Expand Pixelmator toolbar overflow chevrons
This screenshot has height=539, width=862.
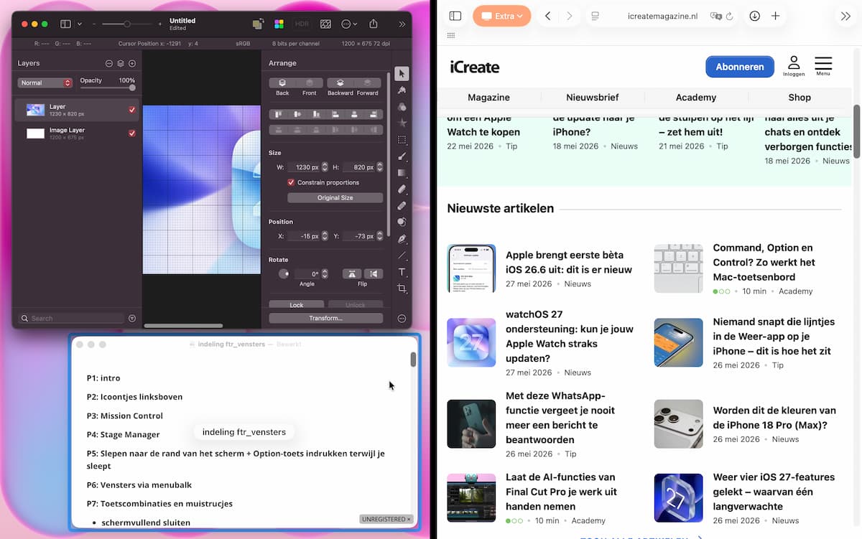[x=402, y=24]
